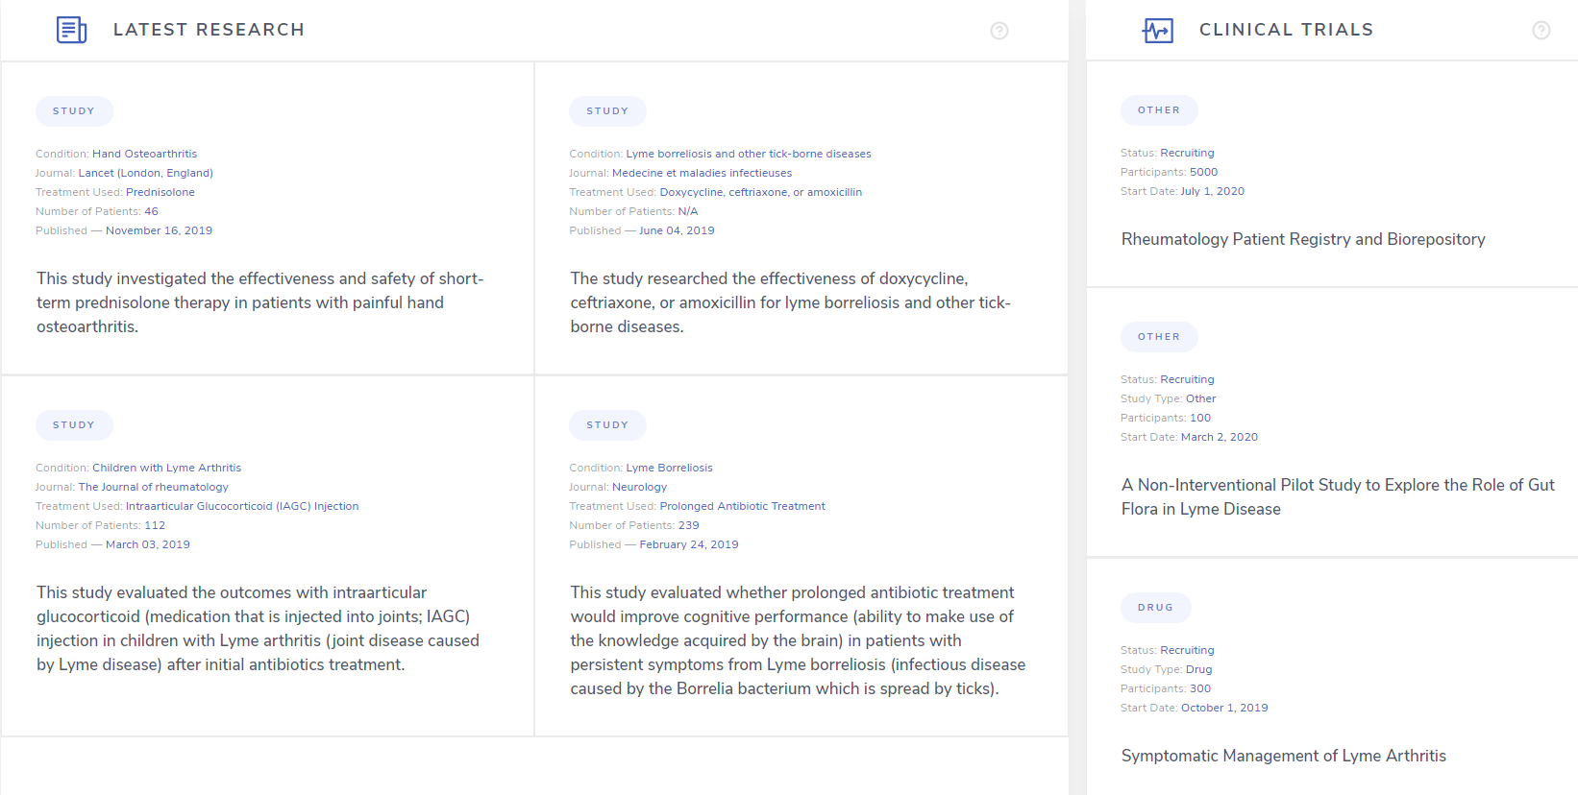This screenshot has width=1578, height=795.
Task: Click OTHER tag on Rheumatology Registry trial
Action: pyautogui.click(x=1159, y=110)
